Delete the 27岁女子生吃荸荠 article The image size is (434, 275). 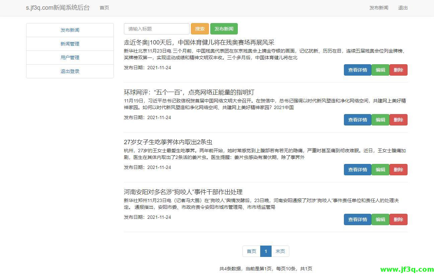(x=399, y=170)
